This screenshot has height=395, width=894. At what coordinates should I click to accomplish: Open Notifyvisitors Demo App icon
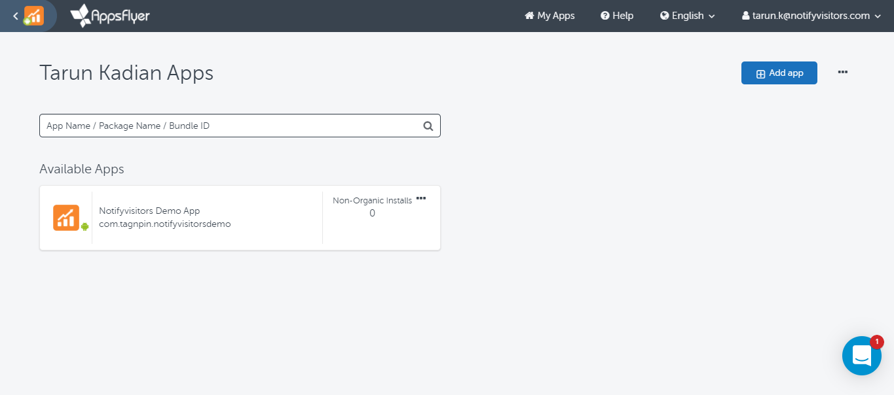66,218
